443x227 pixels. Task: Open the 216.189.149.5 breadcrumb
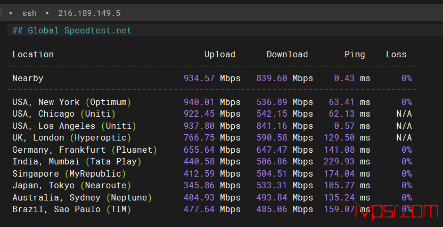(89, 13)
